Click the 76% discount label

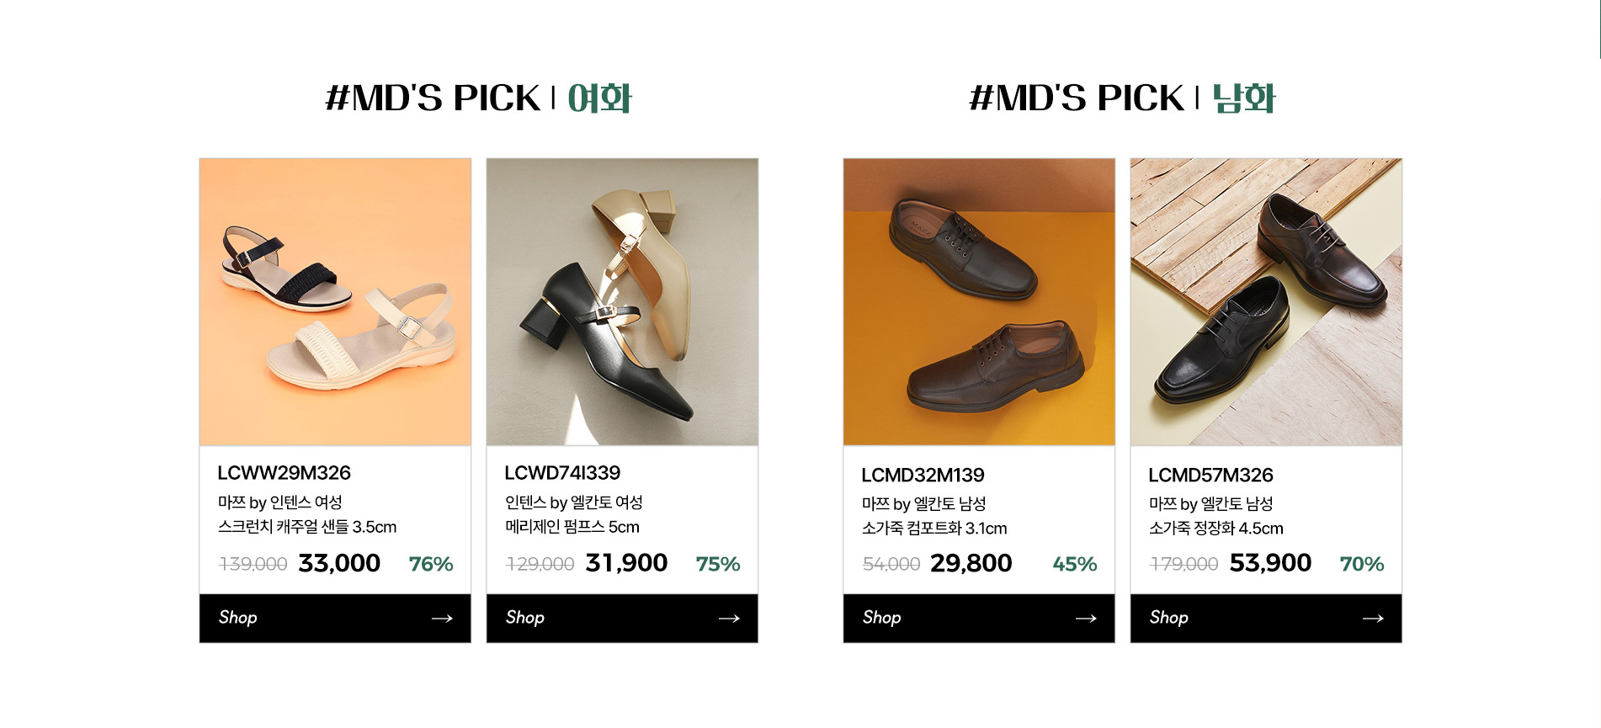click(x=431, y=564)
